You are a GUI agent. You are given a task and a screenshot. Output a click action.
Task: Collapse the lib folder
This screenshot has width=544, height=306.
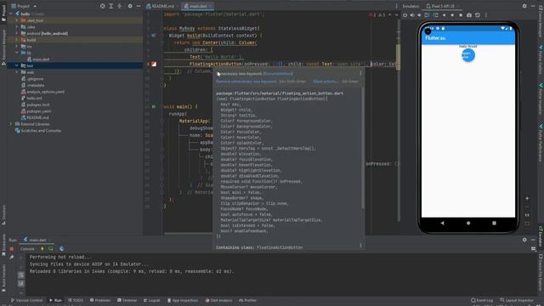[17, 53]
